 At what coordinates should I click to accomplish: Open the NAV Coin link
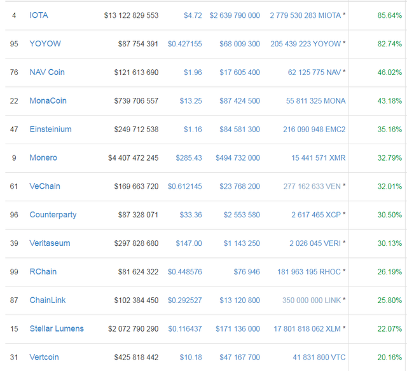47,72
